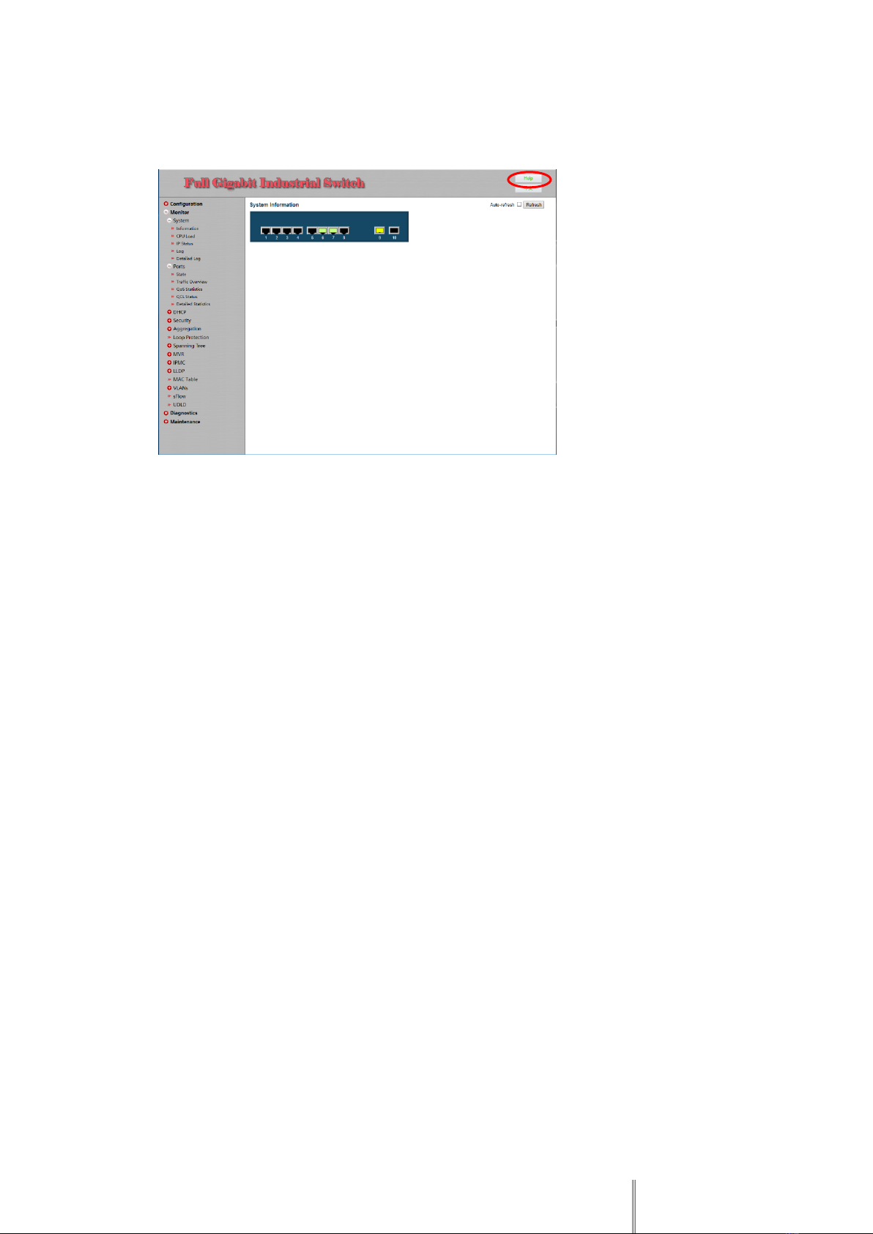Select the port 4 icon on the switch panel
The image size is (873, 1234).
[x=297, y=231]
